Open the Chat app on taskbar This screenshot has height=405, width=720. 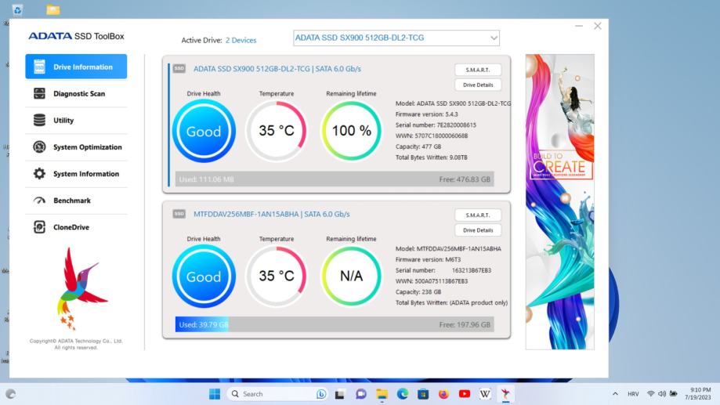coord(361,394)
